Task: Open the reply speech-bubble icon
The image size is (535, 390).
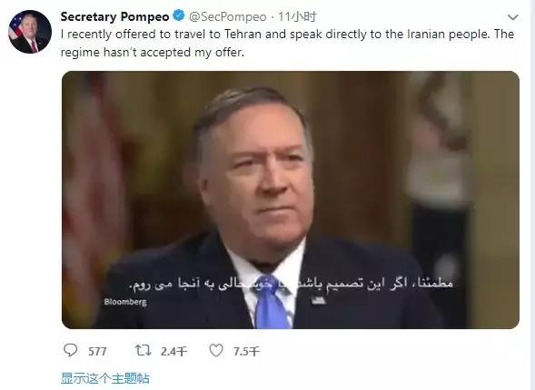Action: pos(71,350)
